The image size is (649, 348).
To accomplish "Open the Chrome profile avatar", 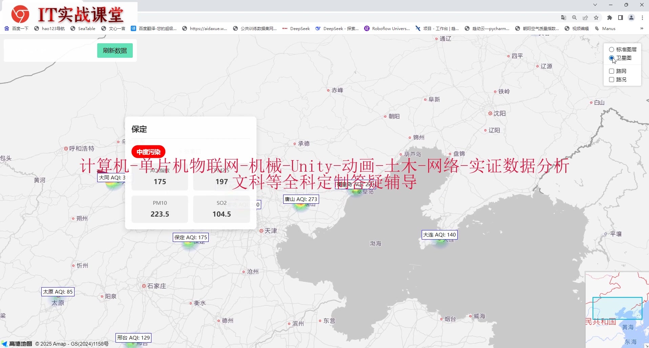I will (631, 18).
